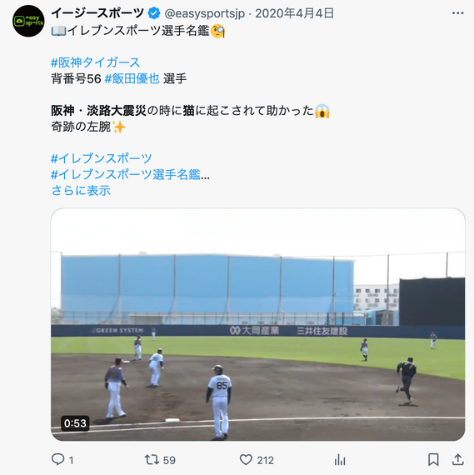Open the イージースポーツ display name
The height and width of the screenshot is (475, 474).
pyautogui.click(x=97, y=13)
